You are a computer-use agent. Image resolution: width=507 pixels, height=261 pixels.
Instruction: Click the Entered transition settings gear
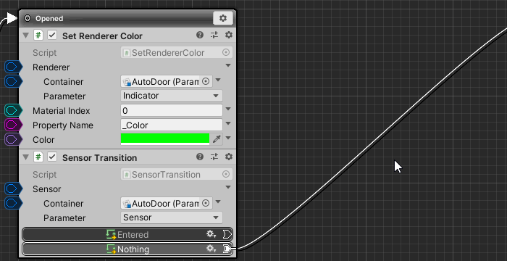(211, 234)
